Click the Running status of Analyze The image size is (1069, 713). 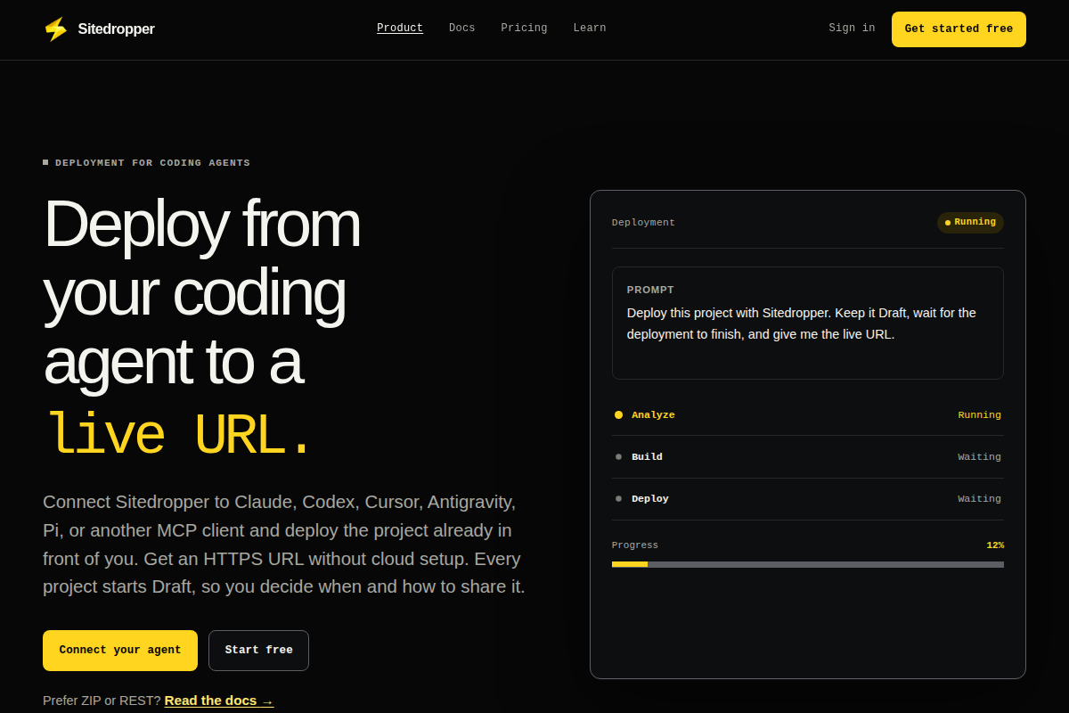(x=979, y=415)
